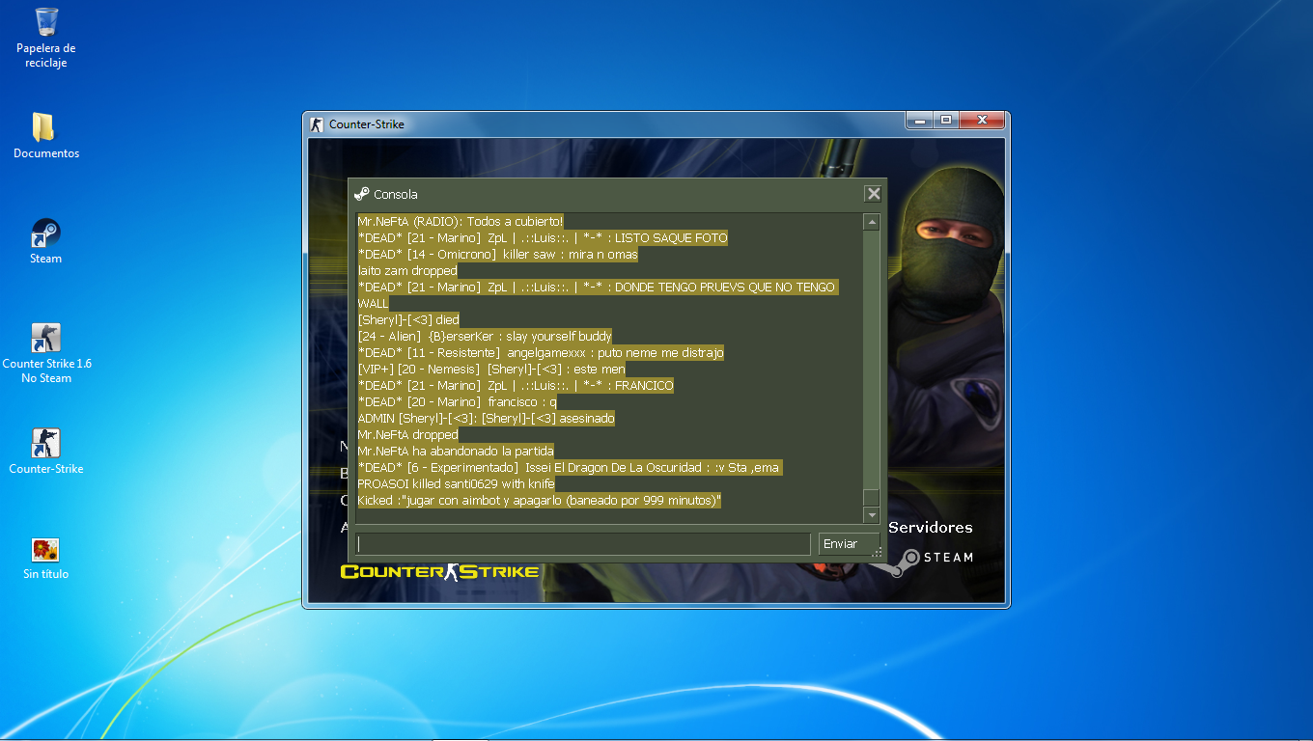Click line "[Sheryl]-[<3] died"

click(x=408, y=320)
